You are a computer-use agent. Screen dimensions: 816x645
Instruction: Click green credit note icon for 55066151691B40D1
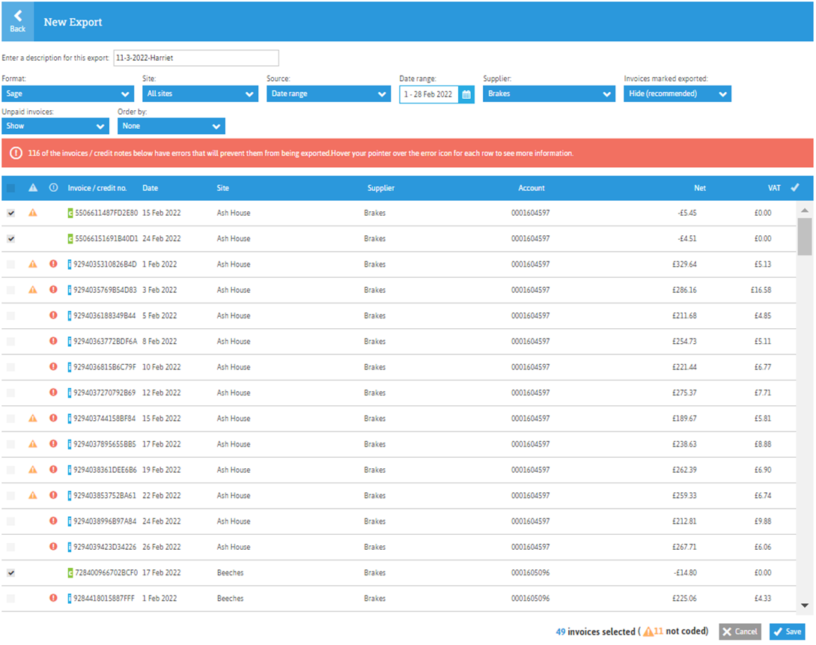[70, 239]
